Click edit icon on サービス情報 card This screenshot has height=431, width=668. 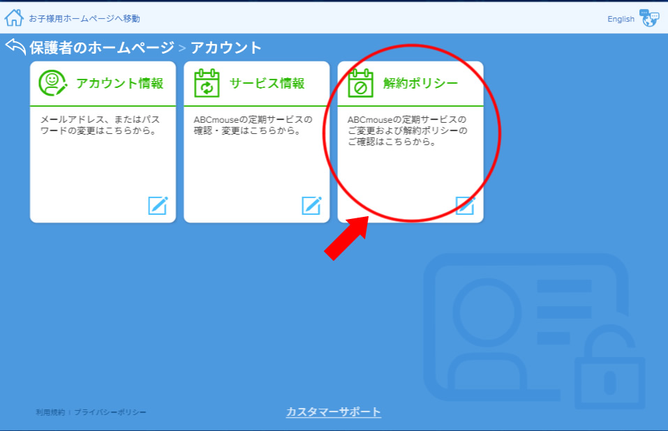point(312,206)
